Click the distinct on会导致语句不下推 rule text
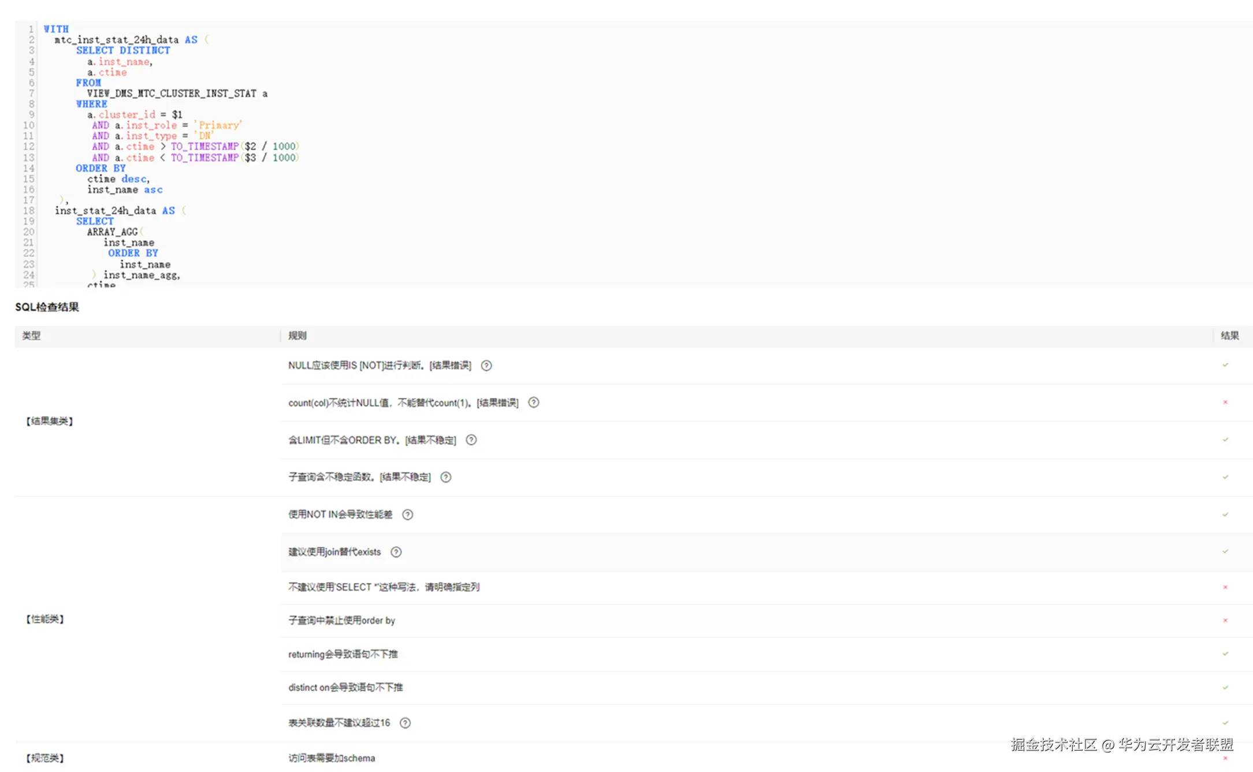The height and width of the screenshot is (772, 1253). click(345, 688)
